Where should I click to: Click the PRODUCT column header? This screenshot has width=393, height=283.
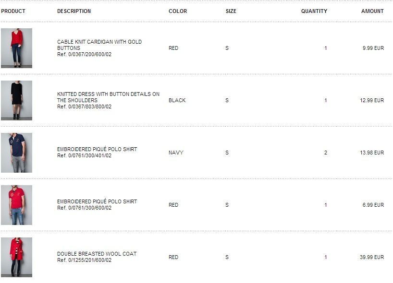point(13,11)
